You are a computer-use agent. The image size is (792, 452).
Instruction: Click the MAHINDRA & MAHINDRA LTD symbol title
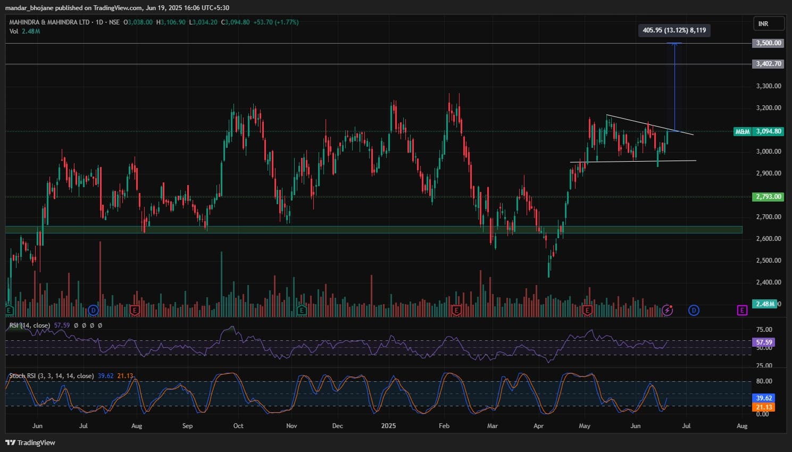click(x=49, y=22)
